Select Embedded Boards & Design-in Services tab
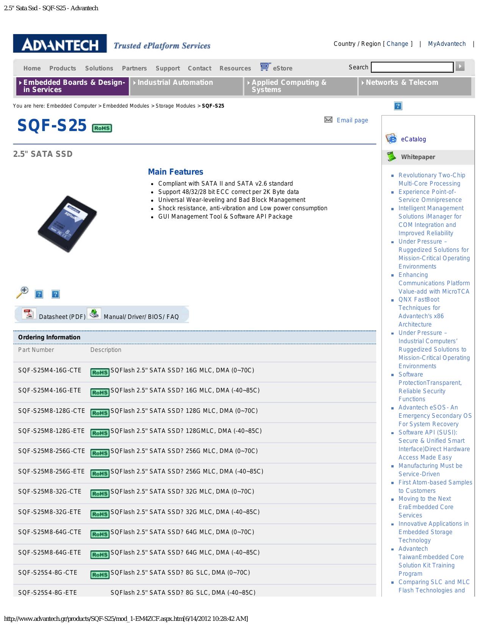The image size is (483, 625). pos(72,86)
